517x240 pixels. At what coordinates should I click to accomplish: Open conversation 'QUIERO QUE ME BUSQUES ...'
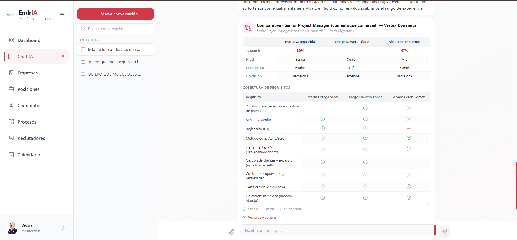tap(116, 74)
